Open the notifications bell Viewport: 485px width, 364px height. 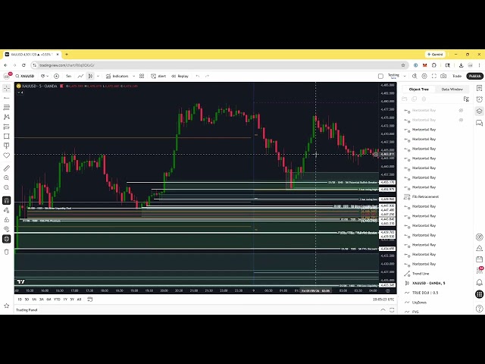pos(479,282)
